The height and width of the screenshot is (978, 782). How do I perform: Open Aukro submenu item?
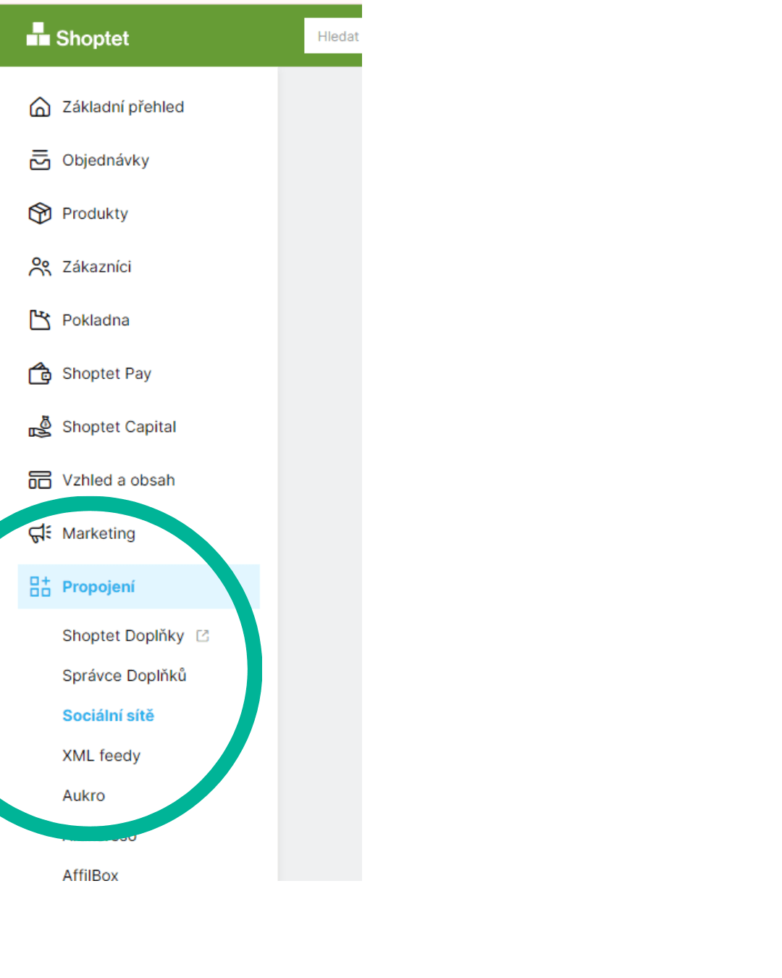tap(84, 795)
